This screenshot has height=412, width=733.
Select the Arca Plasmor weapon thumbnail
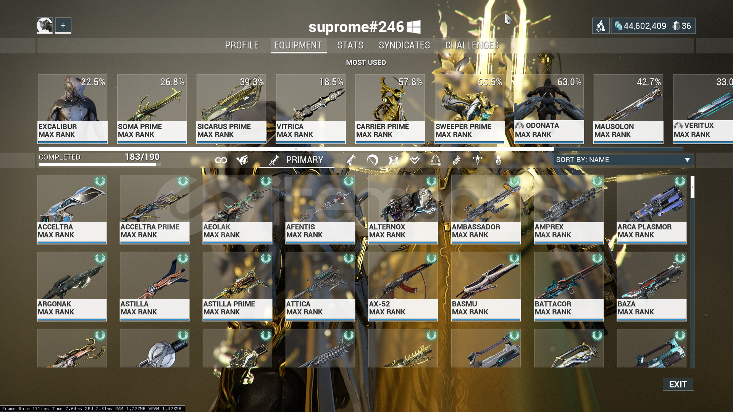[x=651, y=209]
